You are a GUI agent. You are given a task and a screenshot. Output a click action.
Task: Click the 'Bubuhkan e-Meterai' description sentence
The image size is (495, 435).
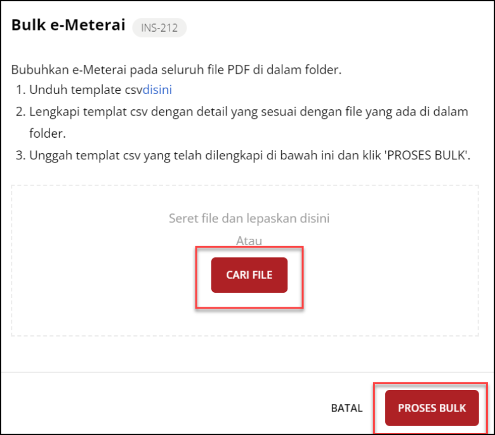click(x=176, y=70)
